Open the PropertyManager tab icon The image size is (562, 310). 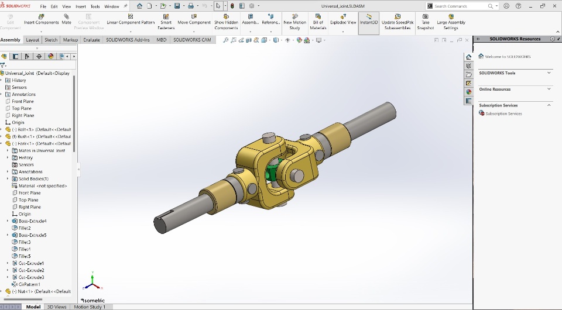15,56
